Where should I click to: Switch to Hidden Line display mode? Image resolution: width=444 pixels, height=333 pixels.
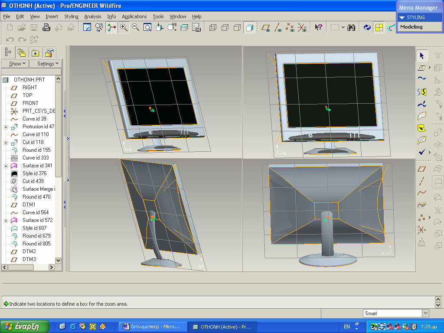click(x=225, y=27)
